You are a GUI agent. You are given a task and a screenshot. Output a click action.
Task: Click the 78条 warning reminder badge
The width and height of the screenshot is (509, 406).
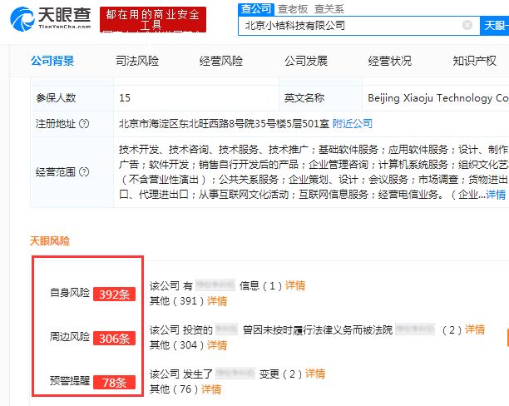coord(114,383)
